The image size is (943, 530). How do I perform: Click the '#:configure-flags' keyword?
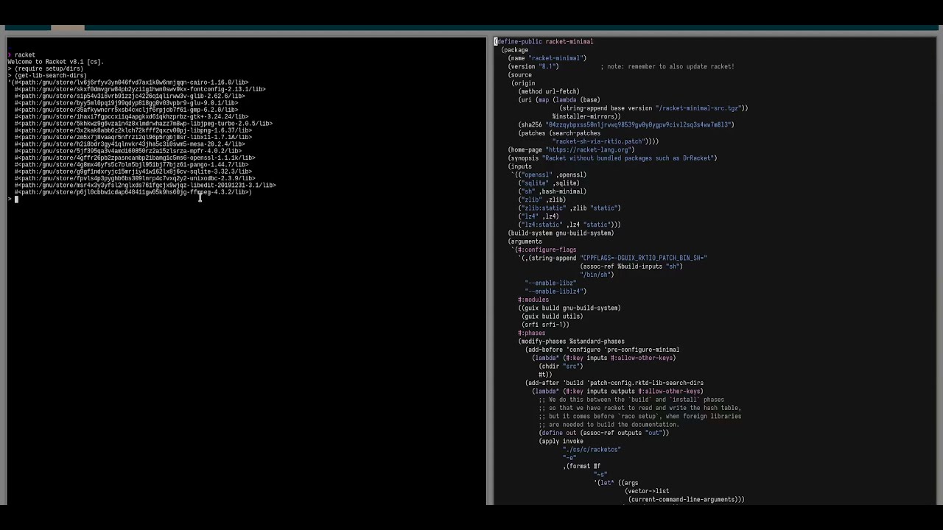click(x=547, y=250)
